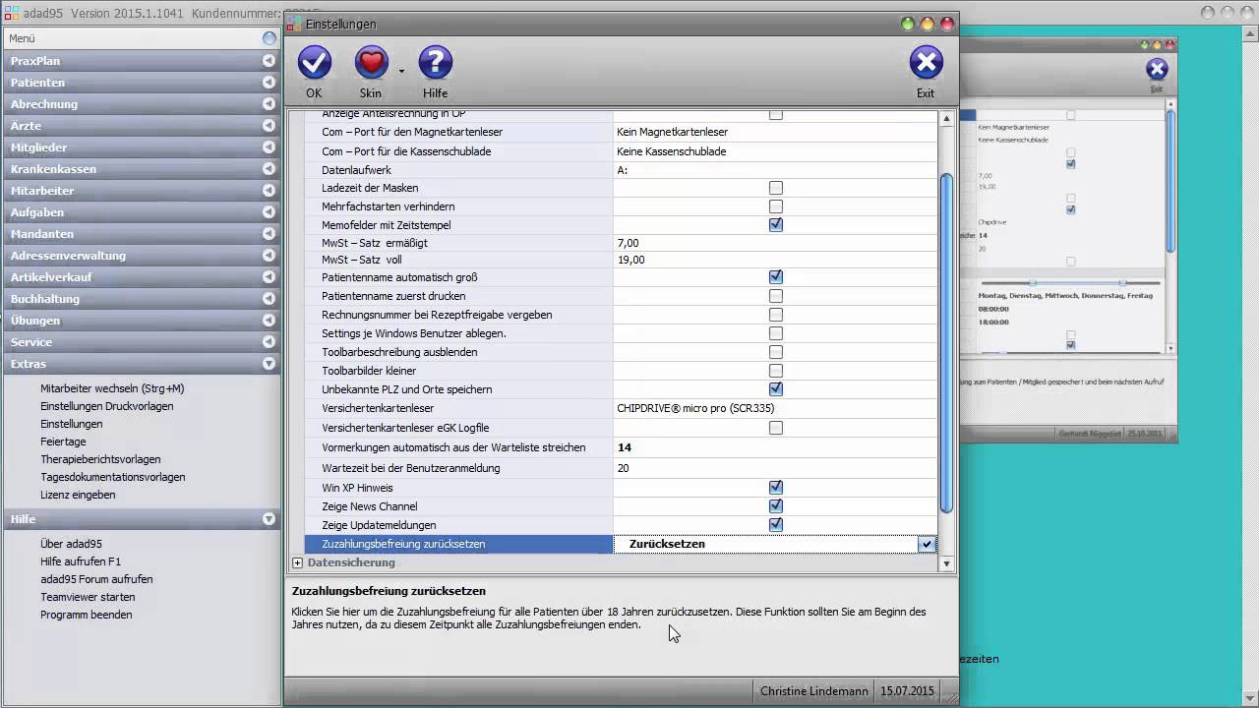Enable Ladezeit der Masken checkbox

coord(776,188)
